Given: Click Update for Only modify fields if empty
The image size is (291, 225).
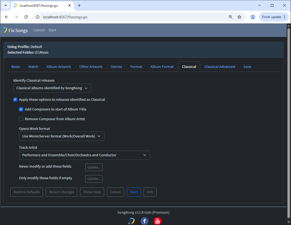Looking at the screenshot, I should [x=94, y=179].
